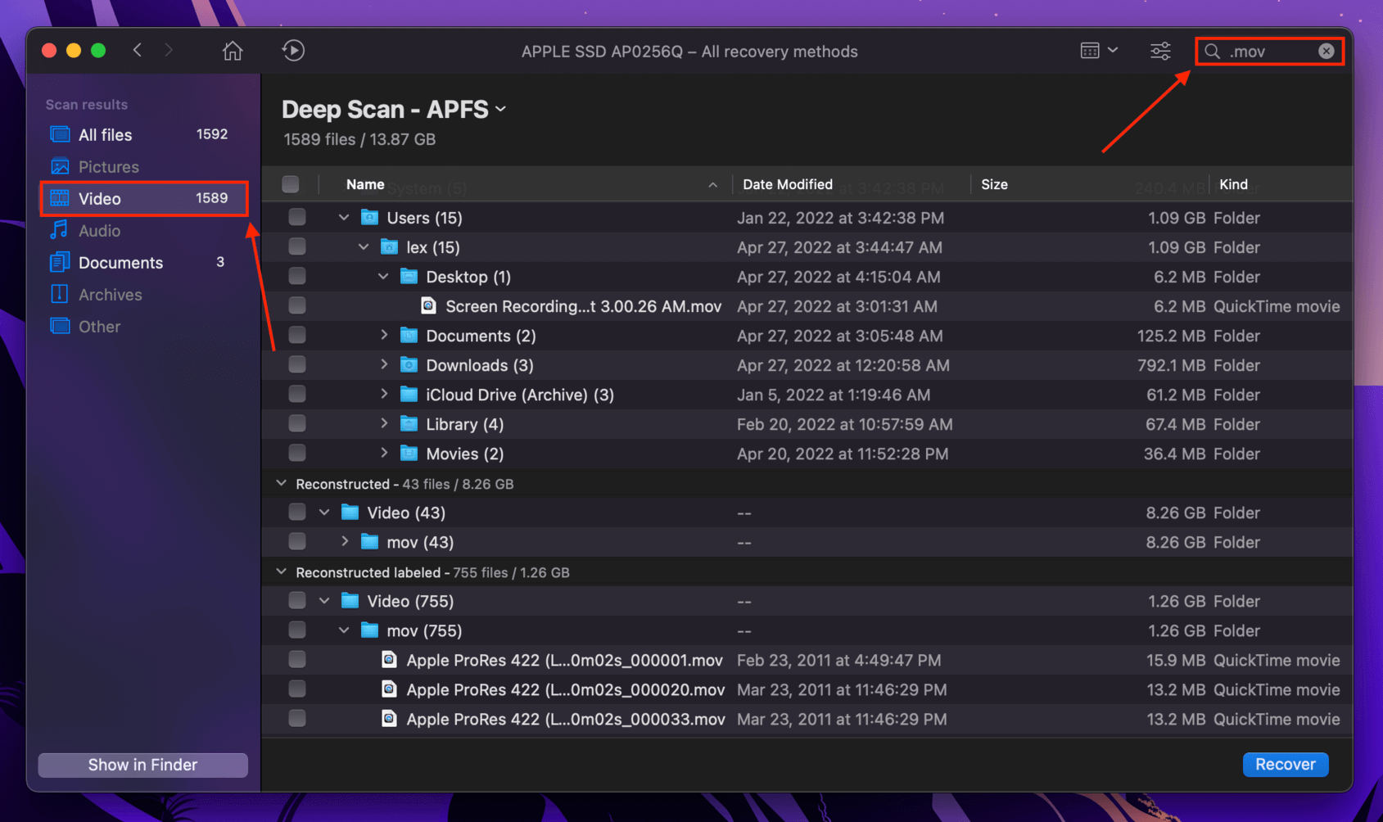Expand the mov (43) folder
Screen dimensions: 1383x822
pos(344,541)
